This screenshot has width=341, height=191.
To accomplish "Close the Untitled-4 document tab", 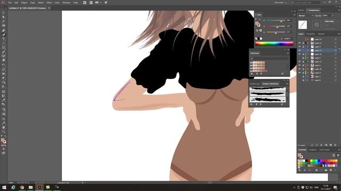I will coord(49,8).
